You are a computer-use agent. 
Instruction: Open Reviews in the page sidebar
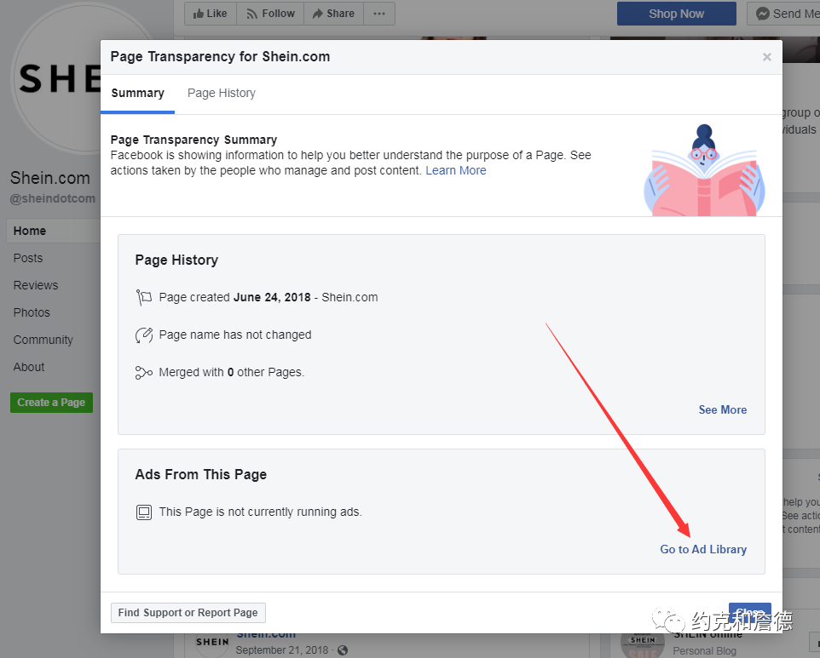(36, 285)
